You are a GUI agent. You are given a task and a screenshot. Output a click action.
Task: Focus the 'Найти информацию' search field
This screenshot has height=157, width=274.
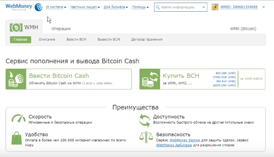(x=181, y=7)
